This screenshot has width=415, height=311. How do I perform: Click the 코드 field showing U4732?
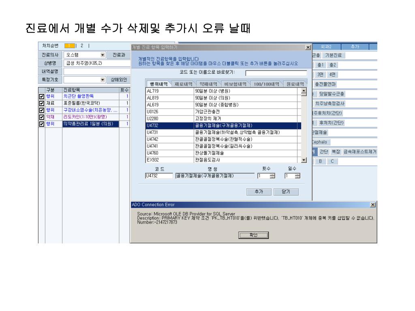(x=159, y=176)
